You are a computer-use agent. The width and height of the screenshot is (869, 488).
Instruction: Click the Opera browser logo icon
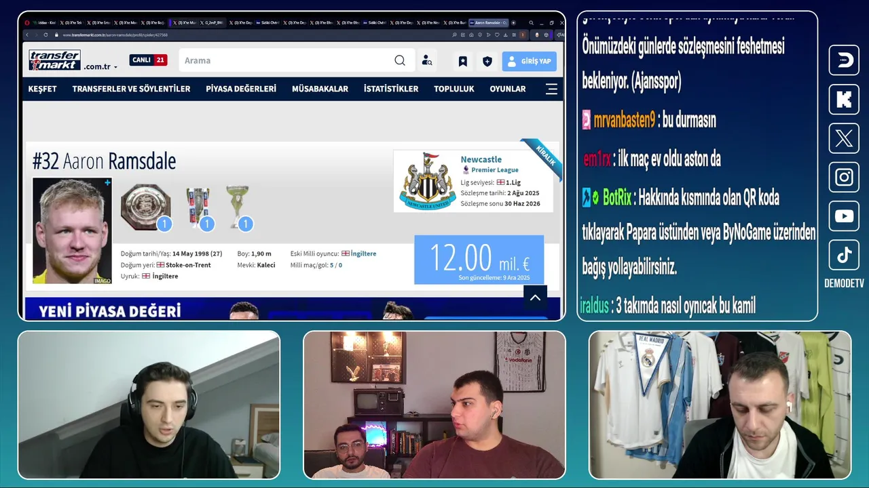pyautogui.click(x=27, y=22)
